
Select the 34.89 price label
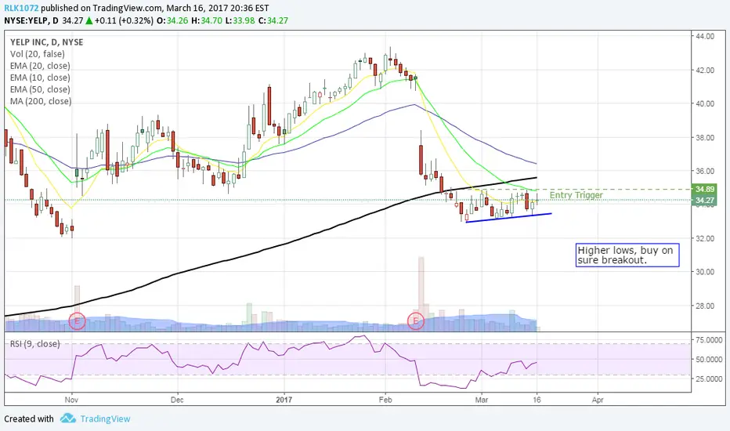click(704, 189)
